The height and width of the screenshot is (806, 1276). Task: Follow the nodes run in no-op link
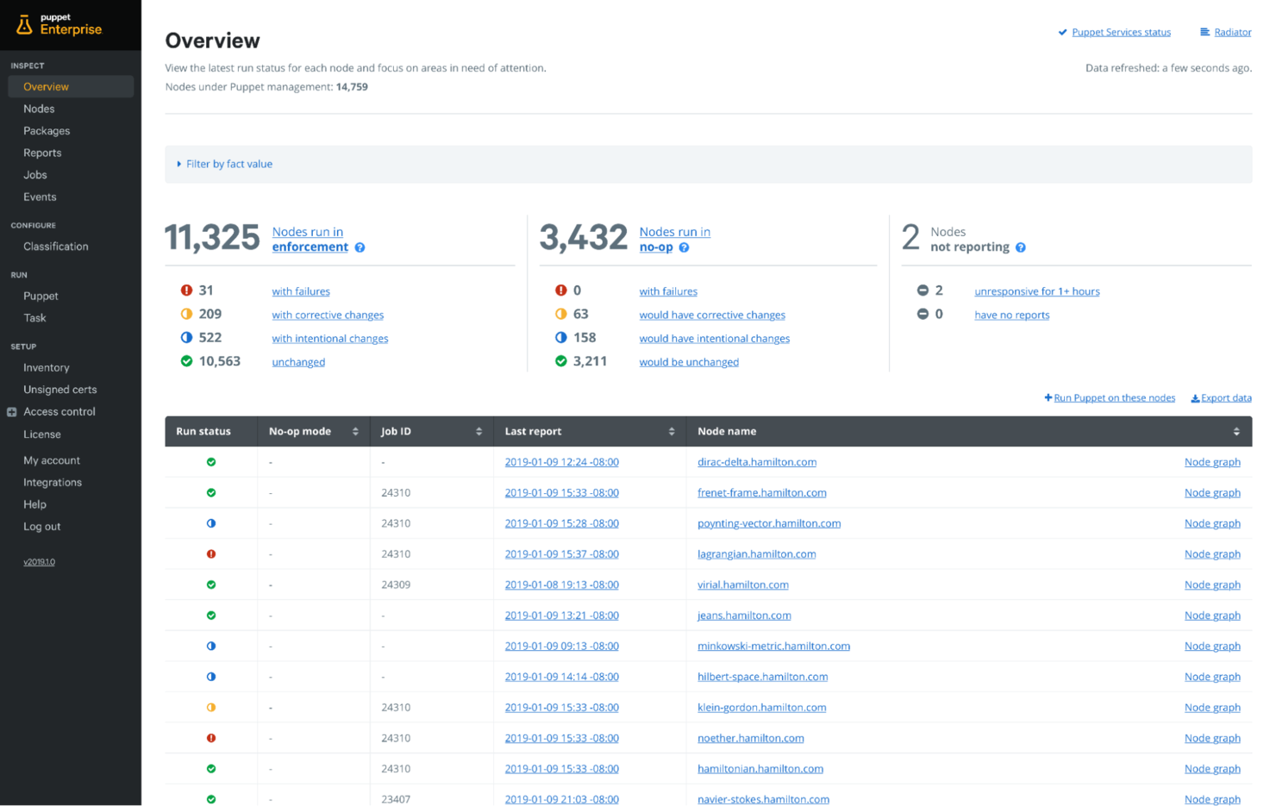[x=673, y=239]
